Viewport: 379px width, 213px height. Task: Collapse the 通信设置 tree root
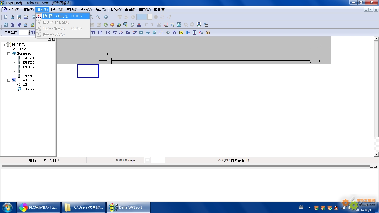[4, 45]
